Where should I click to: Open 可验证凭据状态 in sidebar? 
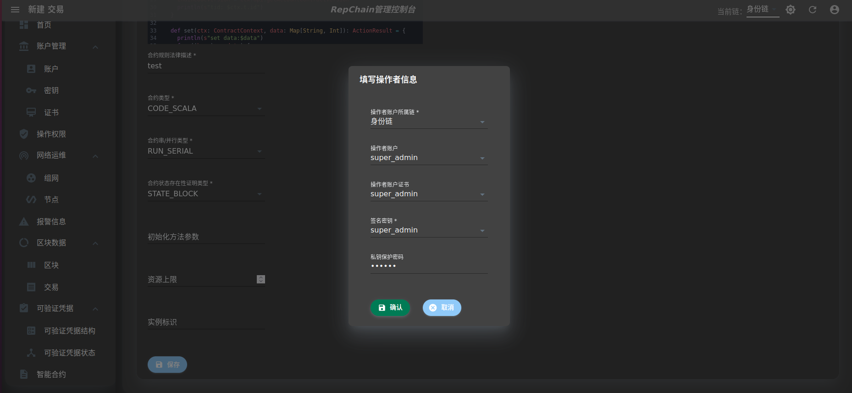(70, 353)
